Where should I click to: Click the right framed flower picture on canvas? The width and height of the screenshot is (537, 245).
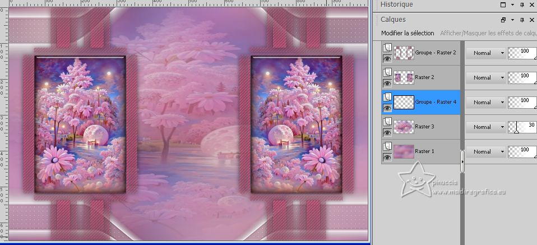(297, 124)
